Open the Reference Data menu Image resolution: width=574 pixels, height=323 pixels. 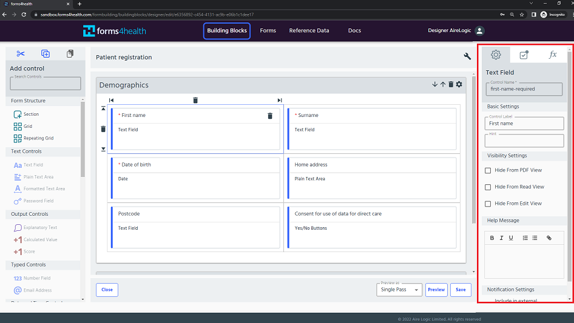point(309,31)
